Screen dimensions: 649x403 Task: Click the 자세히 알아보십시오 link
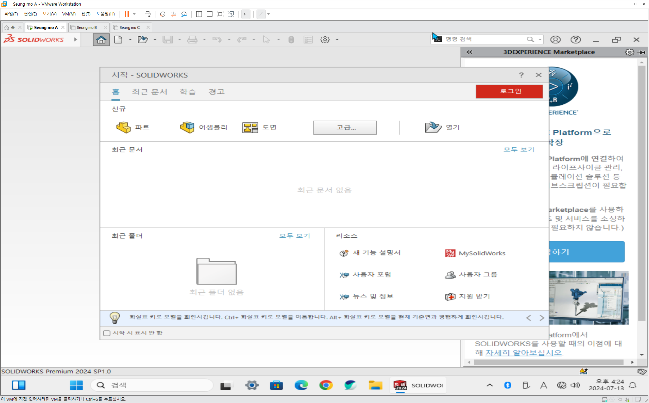[524, 353]
